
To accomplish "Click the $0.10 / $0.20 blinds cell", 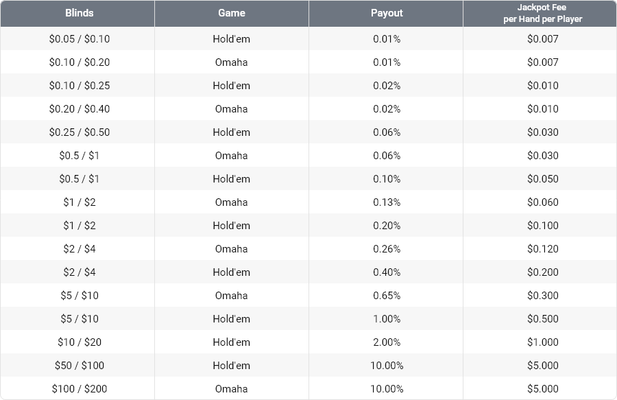I will [80, 62].
